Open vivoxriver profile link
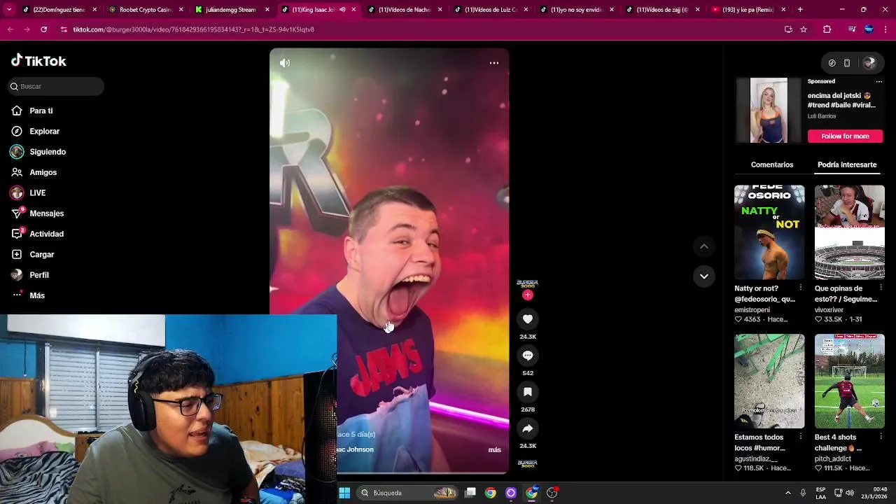 pos(829,309)
